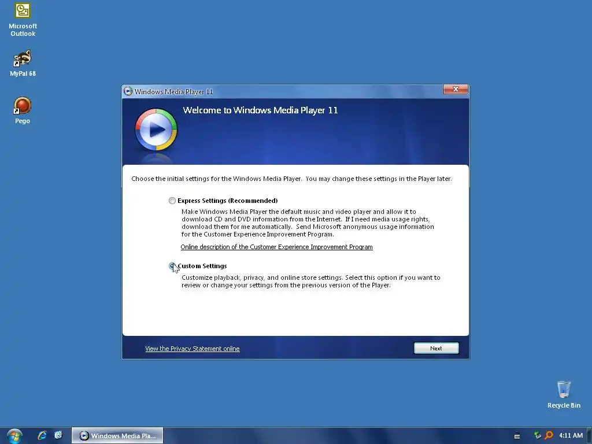This screenshot has height=444, width=592.
Task: Activate the Windows Media Player taskbar button
Action: pyautogui.click(x=117, y=436)
